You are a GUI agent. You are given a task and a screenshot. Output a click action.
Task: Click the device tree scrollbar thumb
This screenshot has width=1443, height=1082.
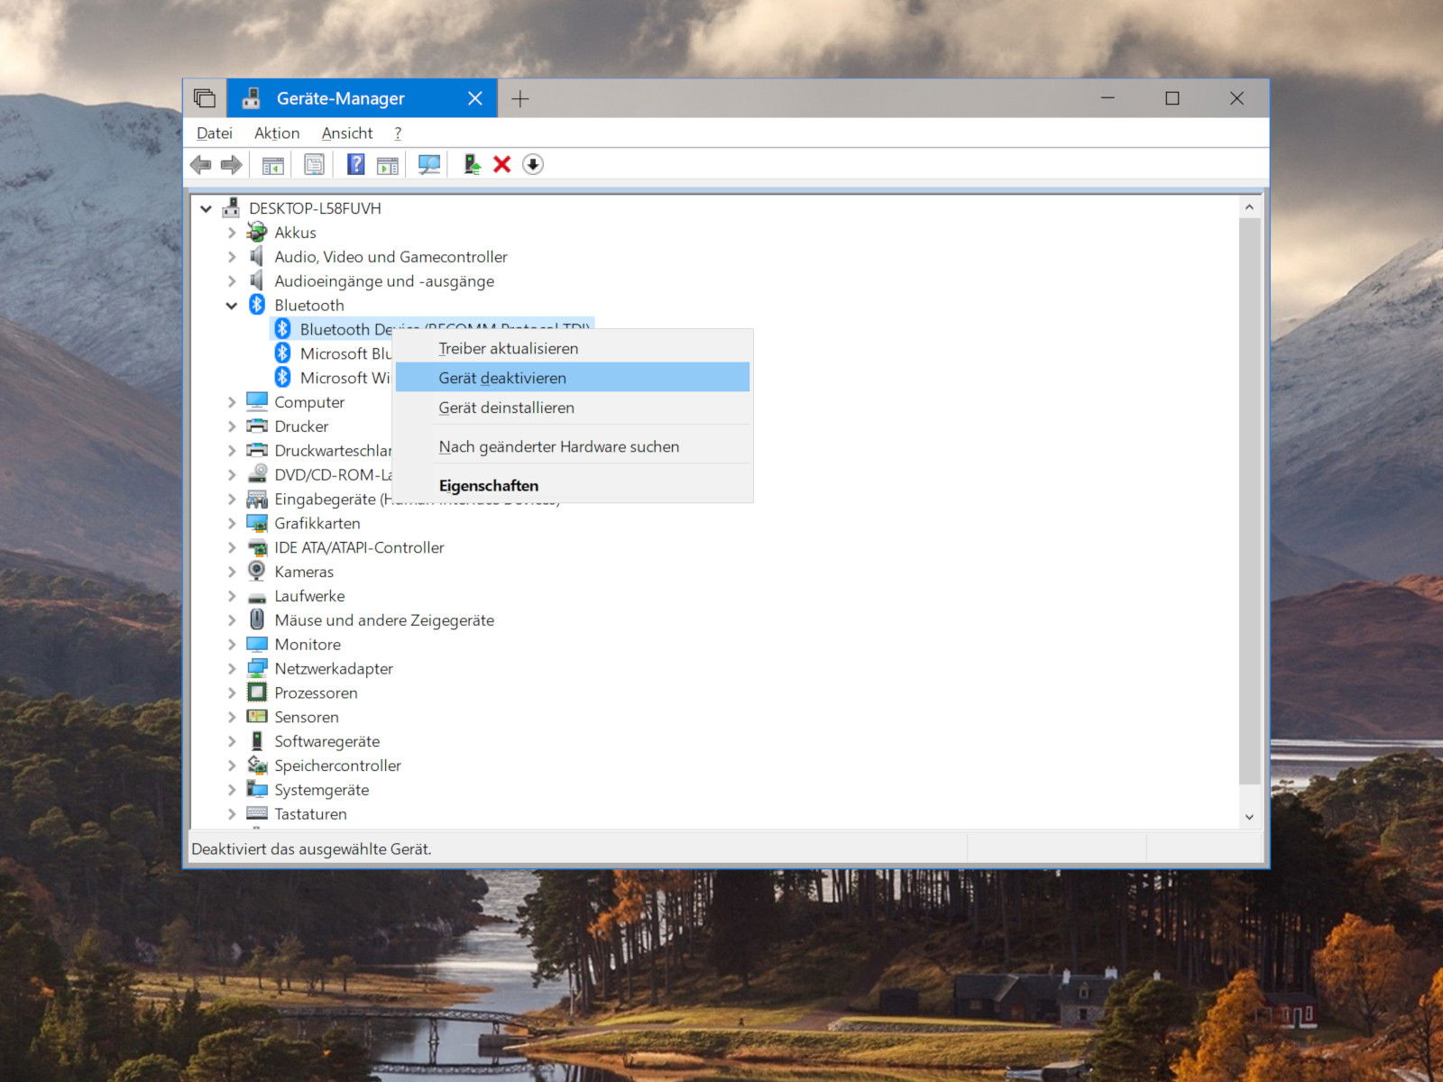[1249, 500]
